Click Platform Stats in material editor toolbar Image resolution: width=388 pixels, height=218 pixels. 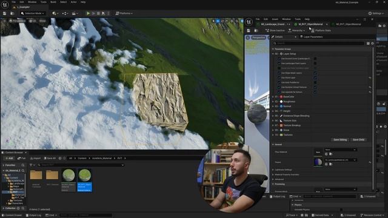click(x=321, y=30)
